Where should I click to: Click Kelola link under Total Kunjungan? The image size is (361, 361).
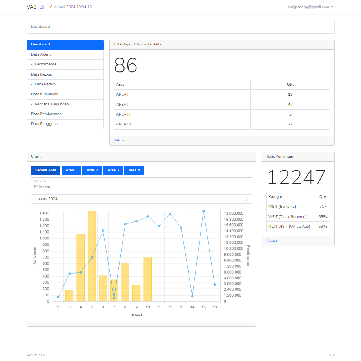pyautogui.click(x=271, y=241)
